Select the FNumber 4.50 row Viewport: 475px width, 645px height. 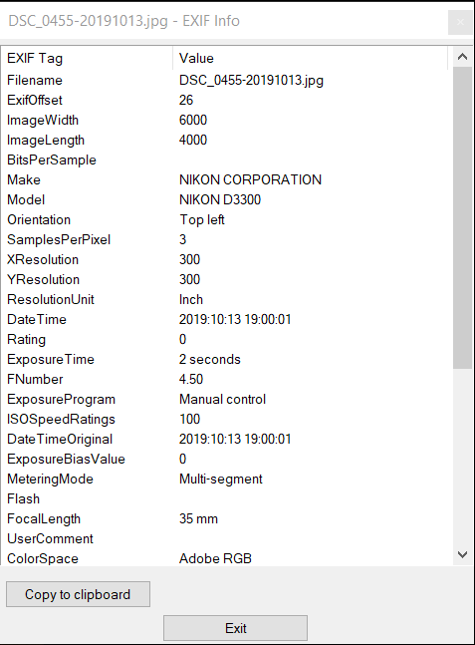[x=224, y=379]
